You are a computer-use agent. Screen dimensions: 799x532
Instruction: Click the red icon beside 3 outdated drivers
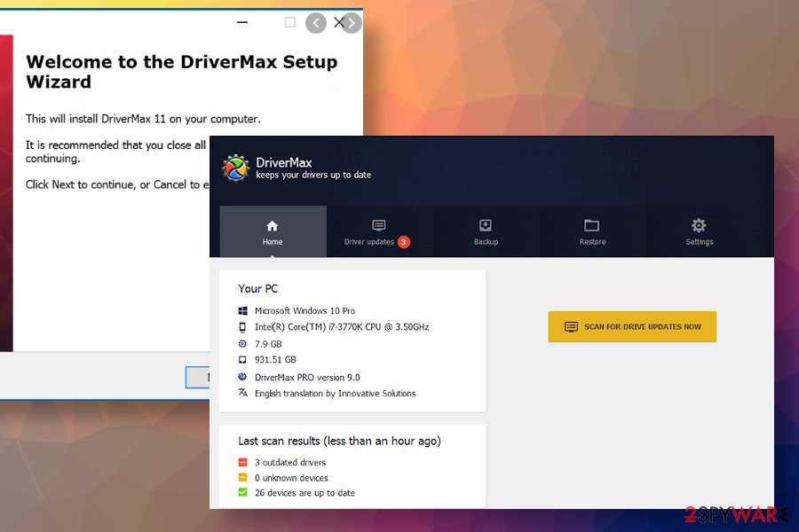coord(242,462)
